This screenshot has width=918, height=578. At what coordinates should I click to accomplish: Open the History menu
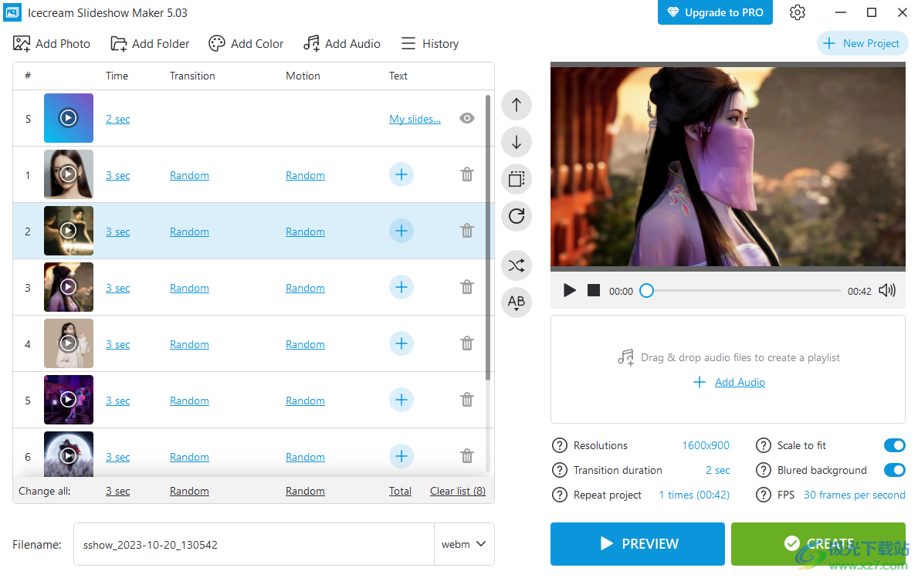click(430, 44)
